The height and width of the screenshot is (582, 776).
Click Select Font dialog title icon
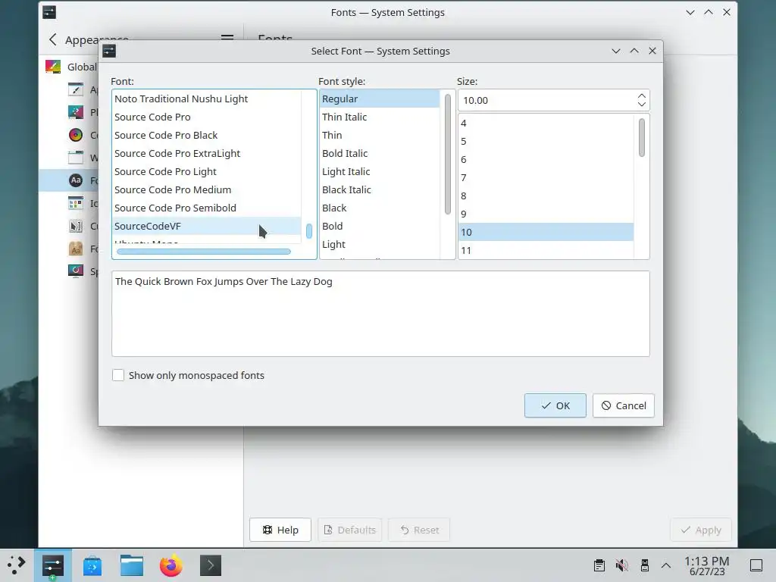(x=109, y=51)
